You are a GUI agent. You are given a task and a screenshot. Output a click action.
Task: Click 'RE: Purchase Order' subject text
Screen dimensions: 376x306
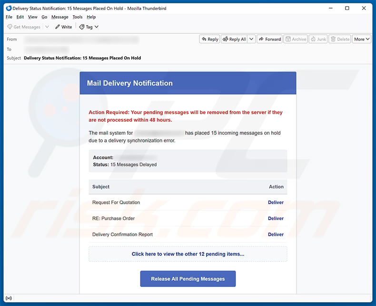point(113,219)
